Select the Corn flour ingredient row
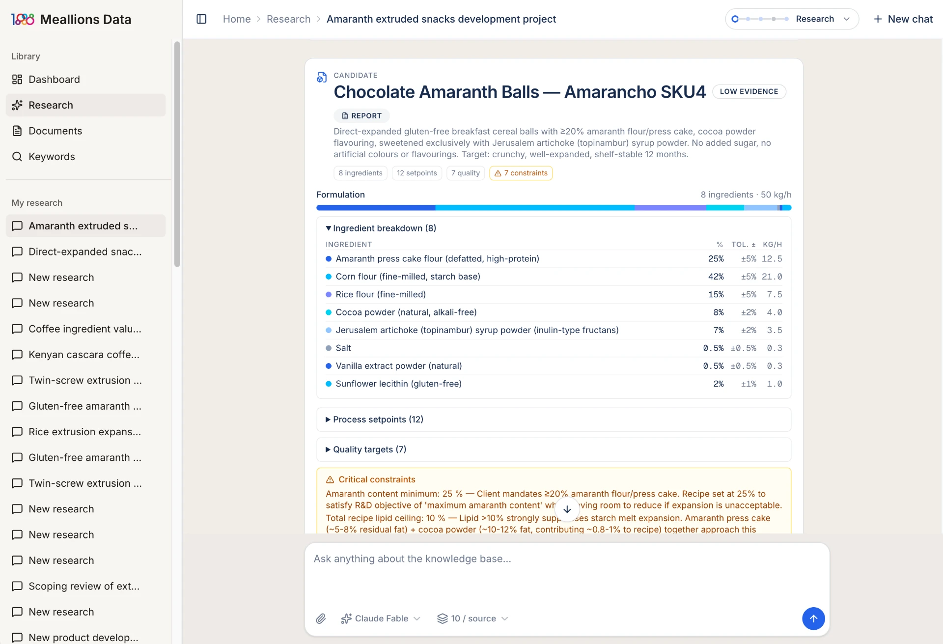The image size is (943, 644). click(x=554, y=277)
